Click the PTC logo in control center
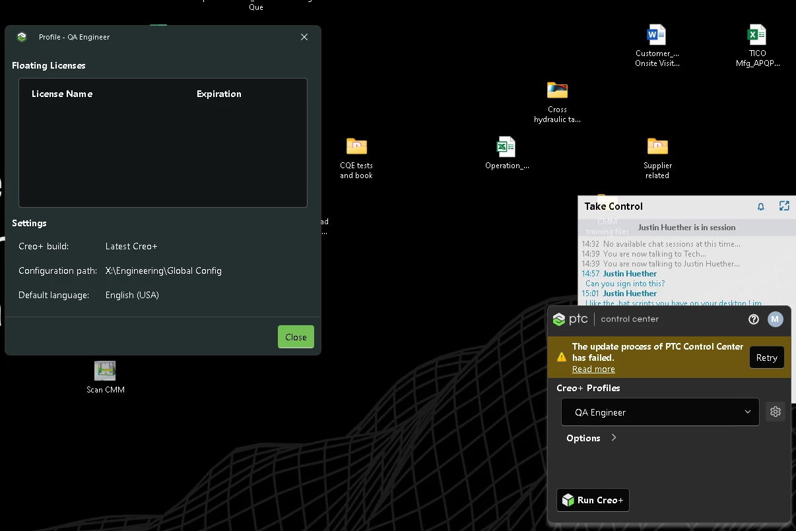This screenshot has width=796, height=531. coord(570,319)
